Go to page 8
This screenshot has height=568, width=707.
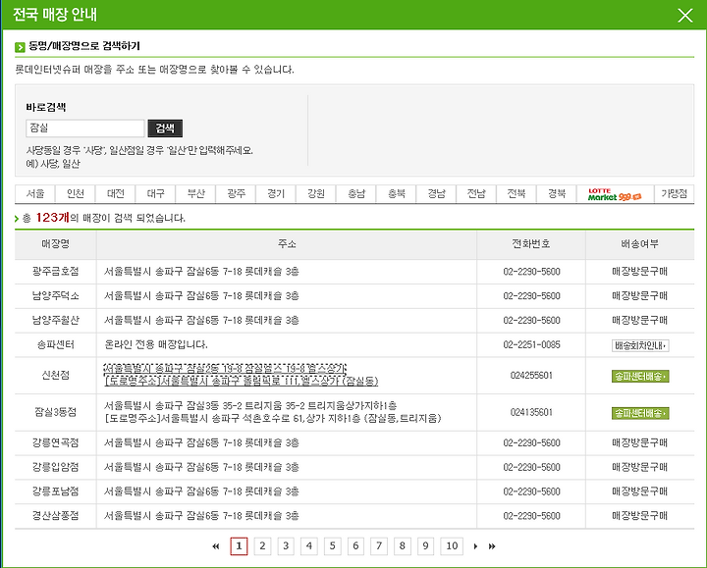coord(403,546)
